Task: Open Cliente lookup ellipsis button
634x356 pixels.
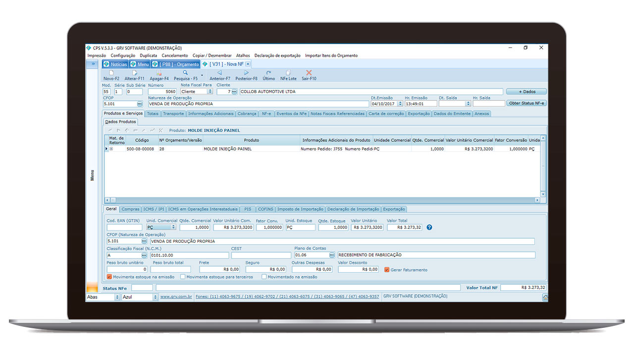Action: click(x=234, y=91)
